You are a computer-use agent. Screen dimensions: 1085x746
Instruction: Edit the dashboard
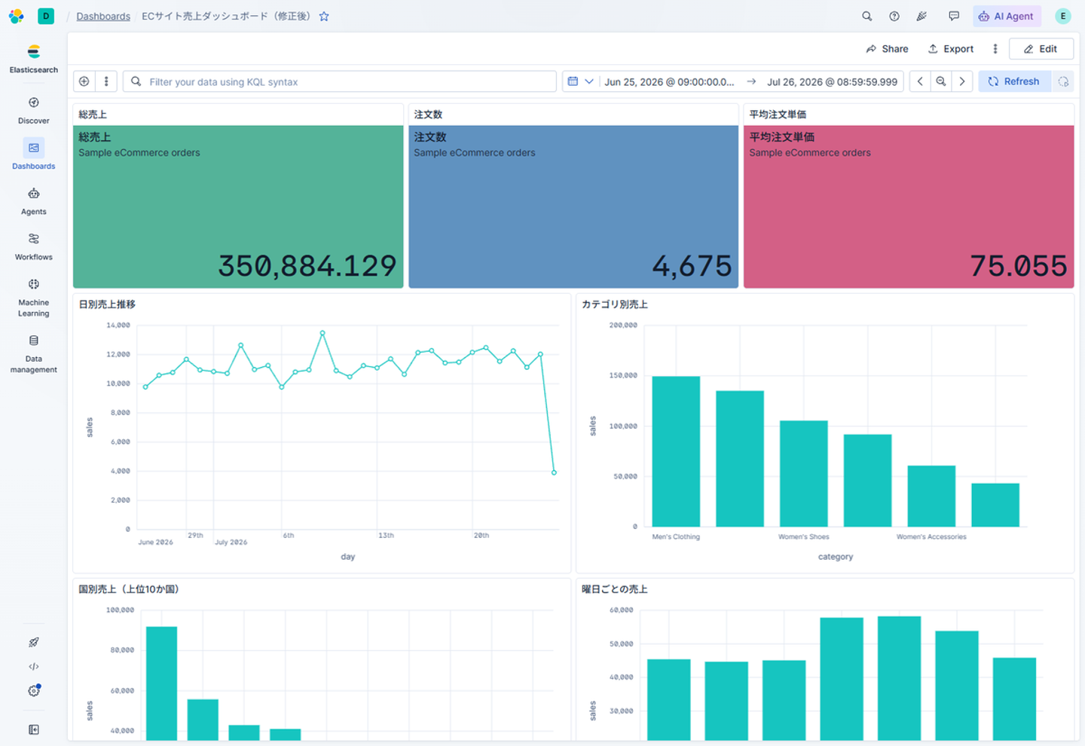[x=1041, y=49]
